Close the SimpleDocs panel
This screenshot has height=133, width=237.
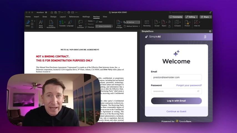[210, 31]
